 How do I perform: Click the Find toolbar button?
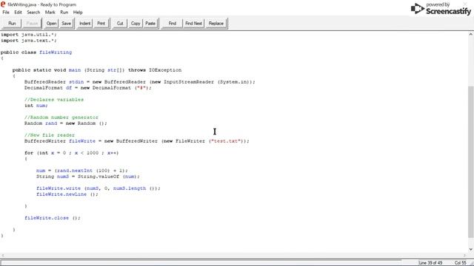[173, 23]
